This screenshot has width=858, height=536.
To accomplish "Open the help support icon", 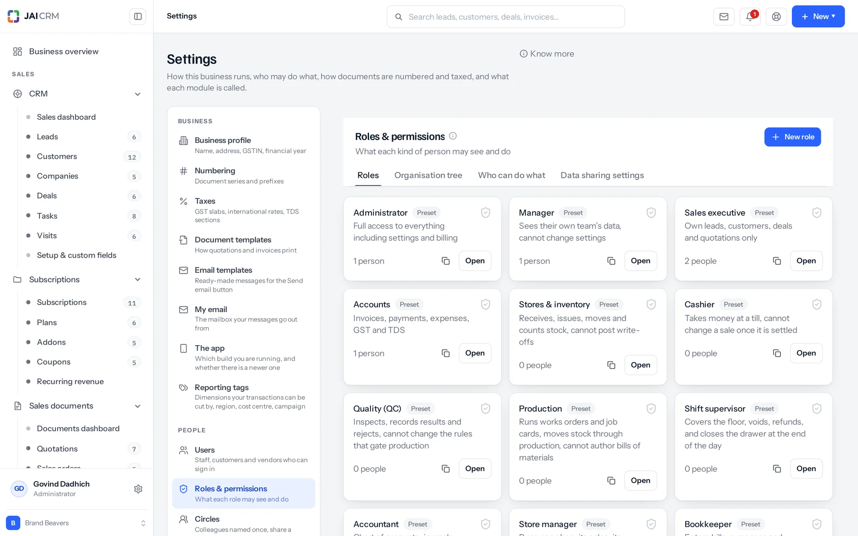I will pos(776,17).
